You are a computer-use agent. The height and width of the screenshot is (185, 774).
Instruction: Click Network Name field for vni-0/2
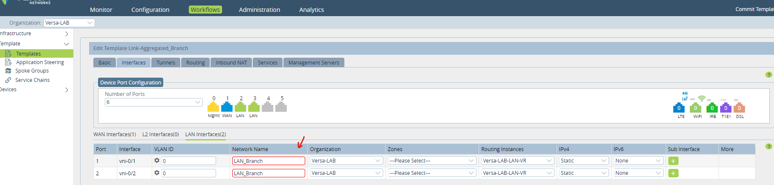[269, 173]
